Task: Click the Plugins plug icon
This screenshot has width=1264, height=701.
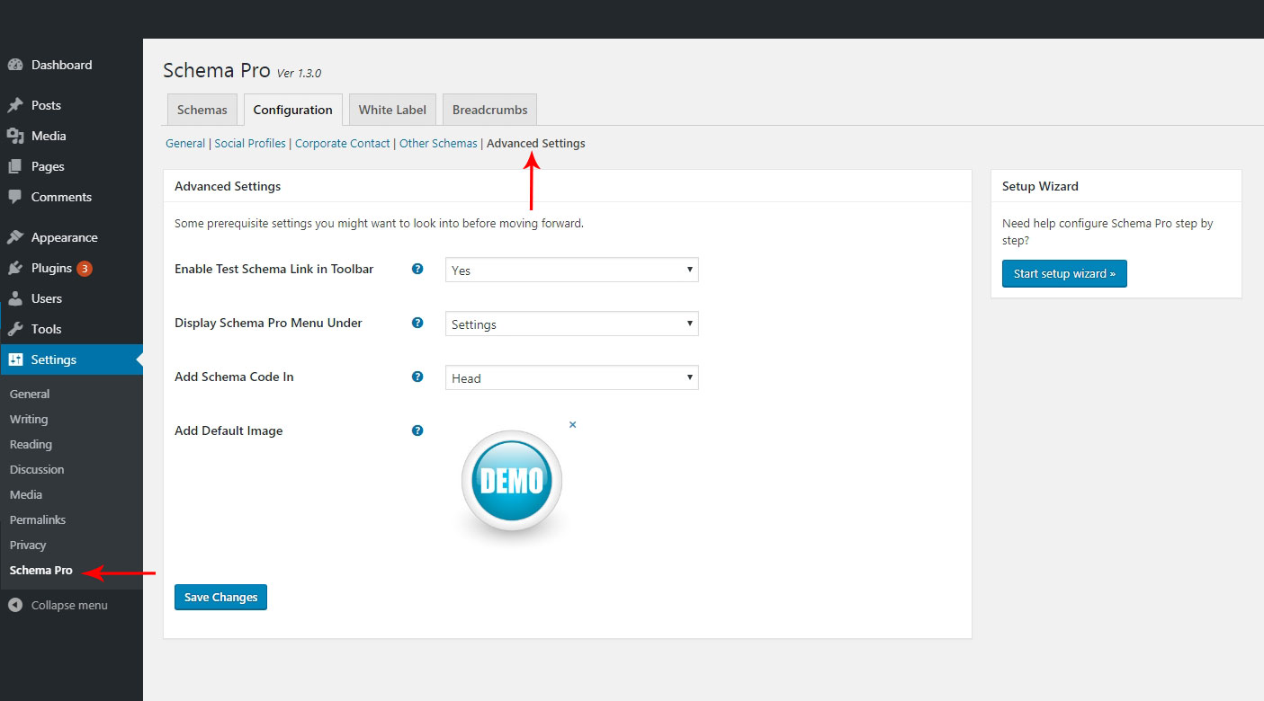Action: pos(15,268)
